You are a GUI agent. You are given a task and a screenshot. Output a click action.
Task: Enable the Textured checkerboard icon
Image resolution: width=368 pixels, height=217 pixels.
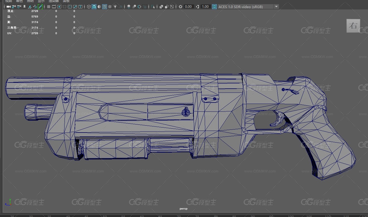[x=110, y=7]
